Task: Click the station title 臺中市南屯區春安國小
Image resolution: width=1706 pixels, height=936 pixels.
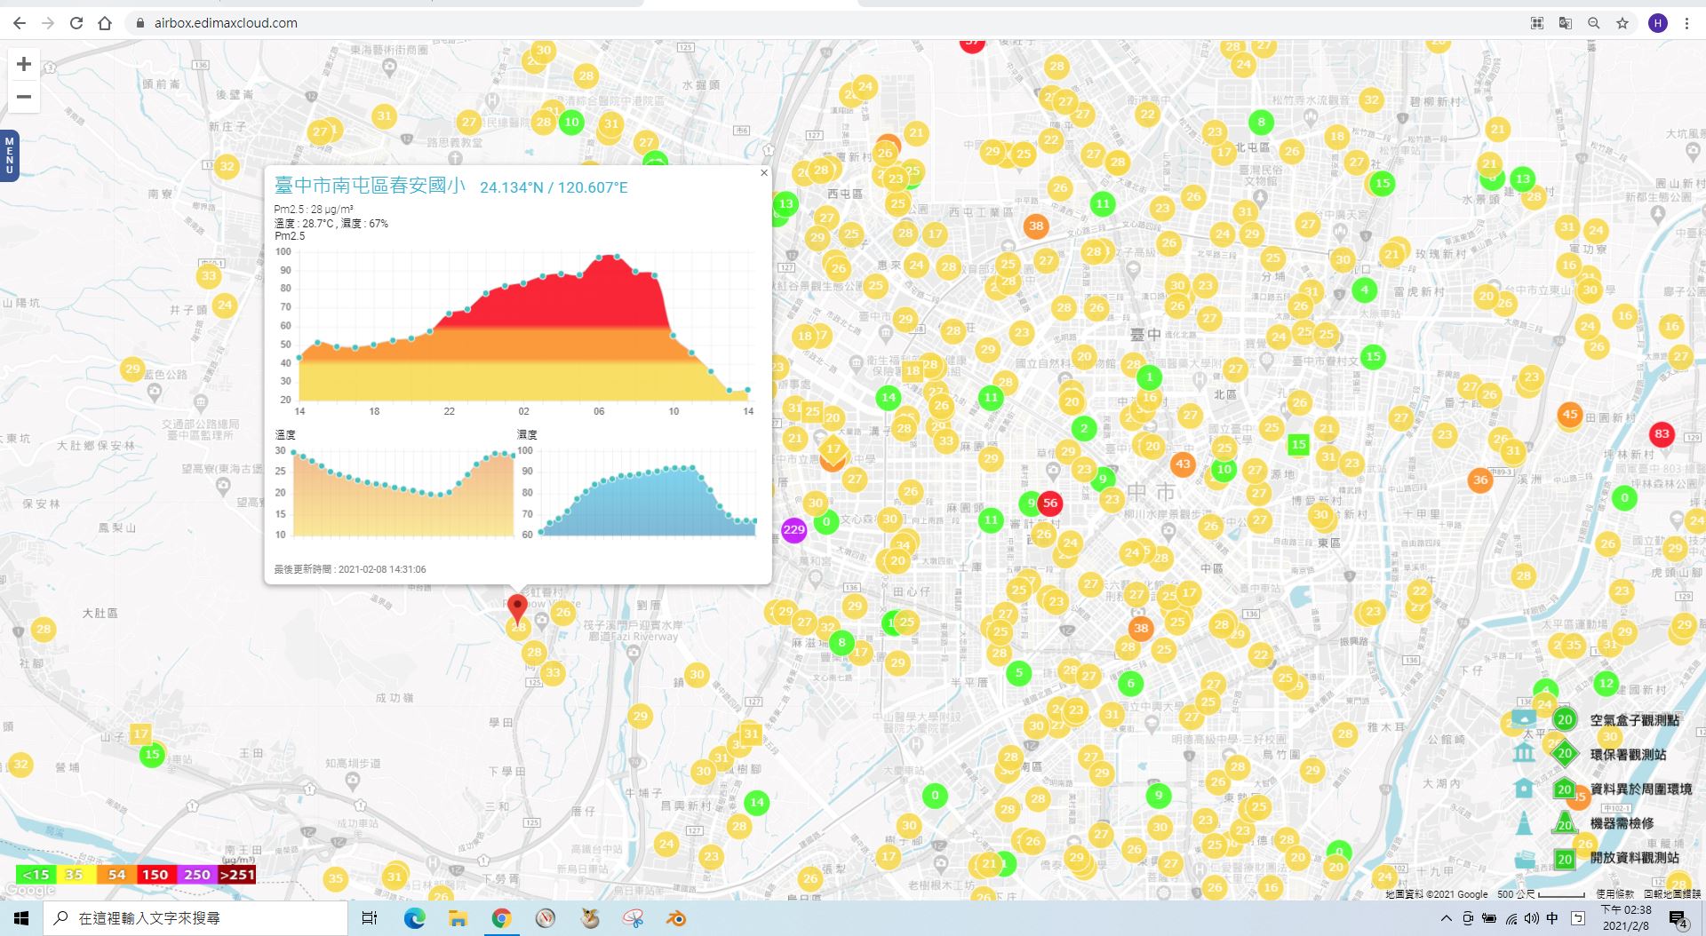Action: [370, 186]
